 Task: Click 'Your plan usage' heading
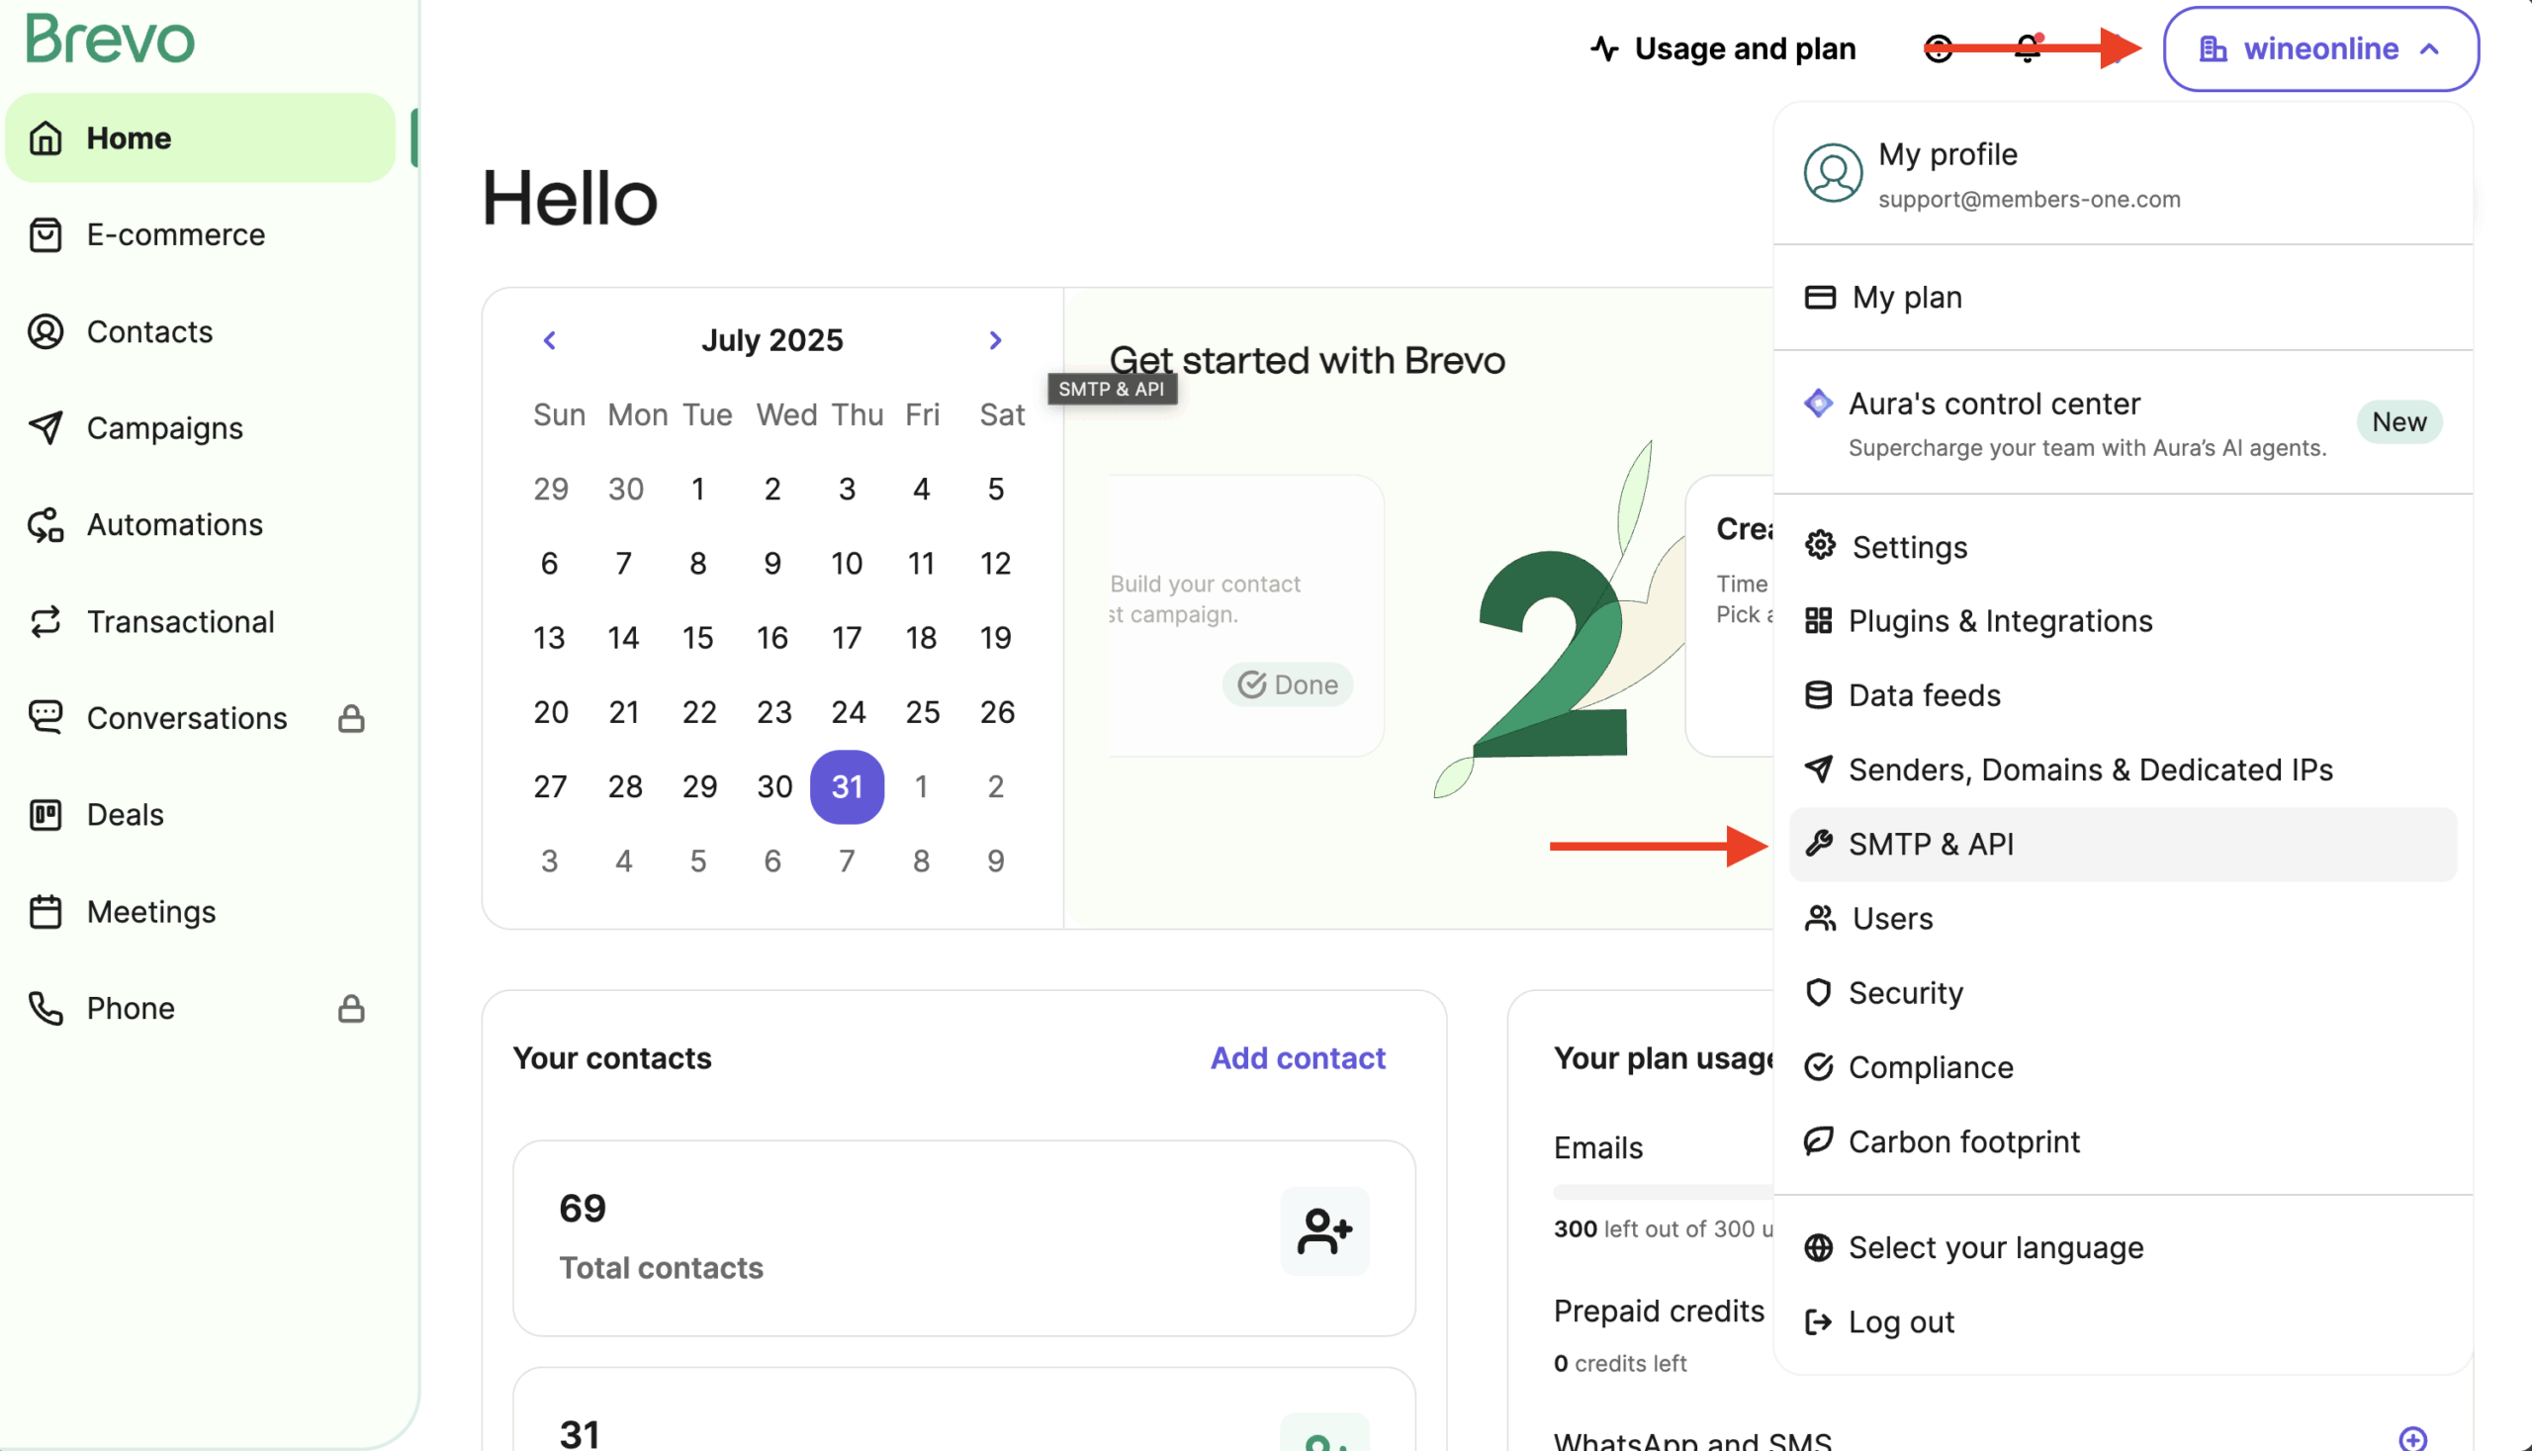1663,1057
